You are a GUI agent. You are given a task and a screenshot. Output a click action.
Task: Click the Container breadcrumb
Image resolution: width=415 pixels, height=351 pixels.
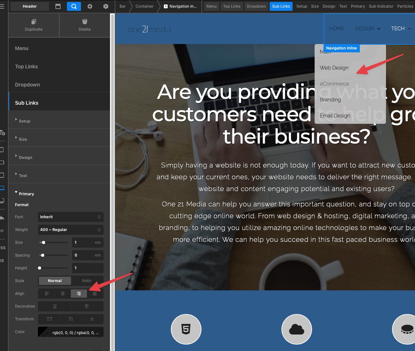click(144, 6)
